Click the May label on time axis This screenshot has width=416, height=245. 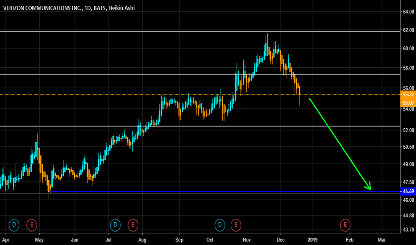click(x=39, y=240)
